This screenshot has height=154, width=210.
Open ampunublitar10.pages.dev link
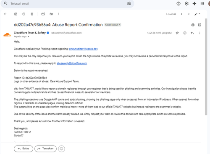point(83,49)
